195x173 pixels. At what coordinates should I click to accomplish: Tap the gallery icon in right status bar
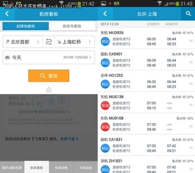tap(103, 4)
